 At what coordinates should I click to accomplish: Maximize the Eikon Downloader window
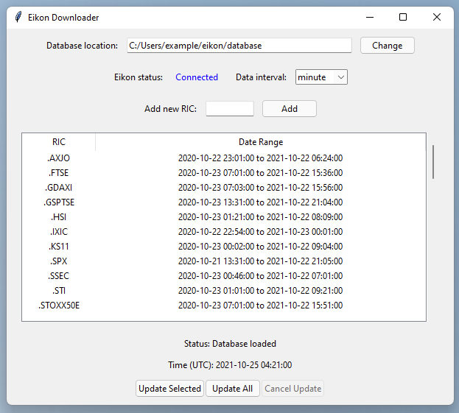(403, 17)
